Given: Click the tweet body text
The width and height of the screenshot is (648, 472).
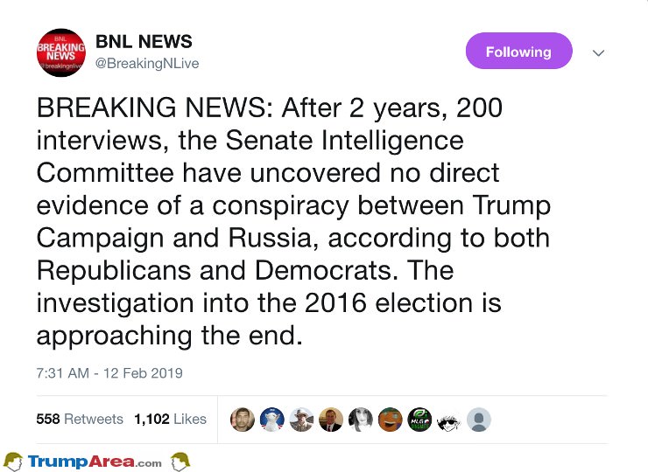Looking at the screenshot, I should point(293,221).
